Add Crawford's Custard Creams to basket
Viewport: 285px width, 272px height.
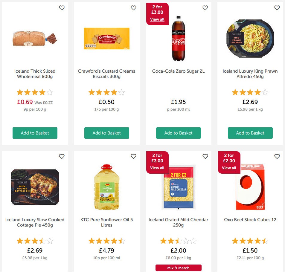pyautogui.click(x=106, y=133)
